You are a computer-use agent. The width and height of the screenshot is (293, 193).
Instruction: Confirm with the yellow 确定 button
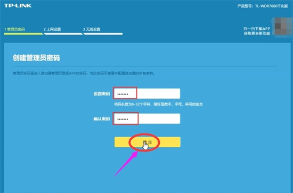click(x=148, y=142)
